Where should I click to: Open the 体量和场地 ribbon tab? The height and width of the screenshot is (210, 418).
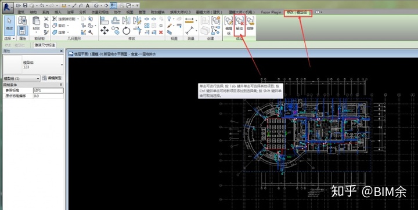[x=100, y=12]
